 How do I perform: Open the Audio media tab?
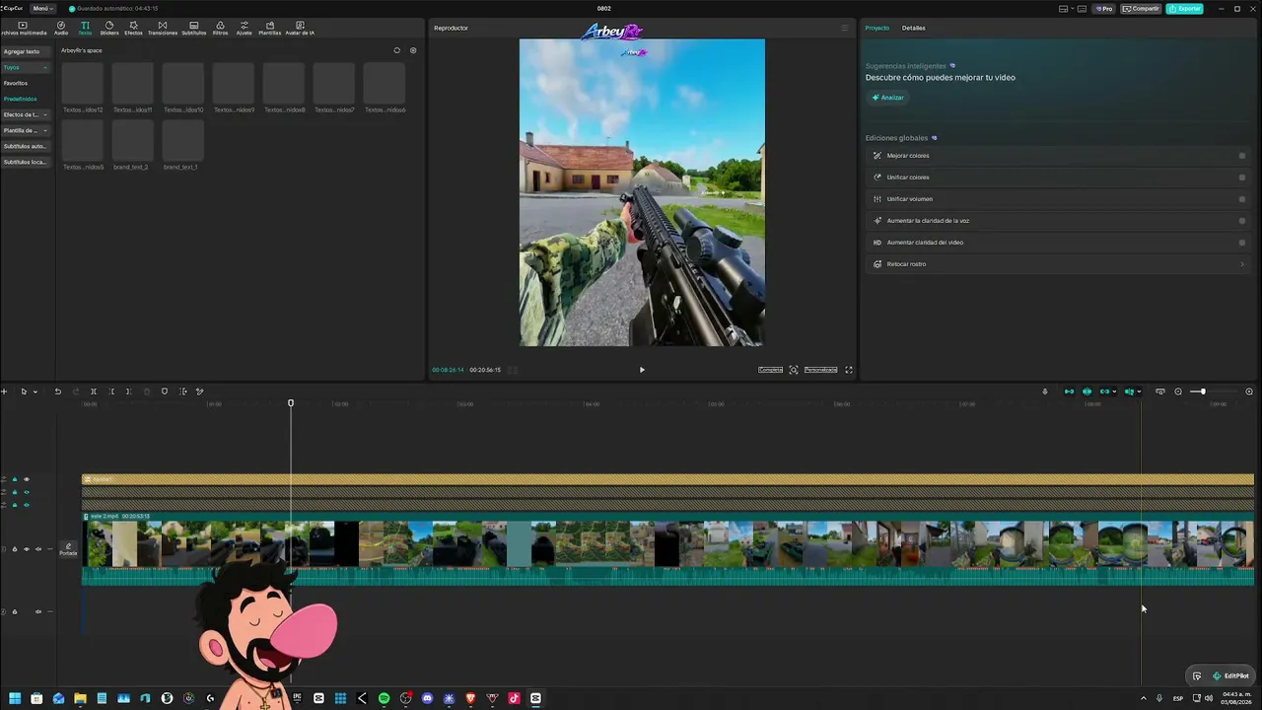tap(61, 28)
